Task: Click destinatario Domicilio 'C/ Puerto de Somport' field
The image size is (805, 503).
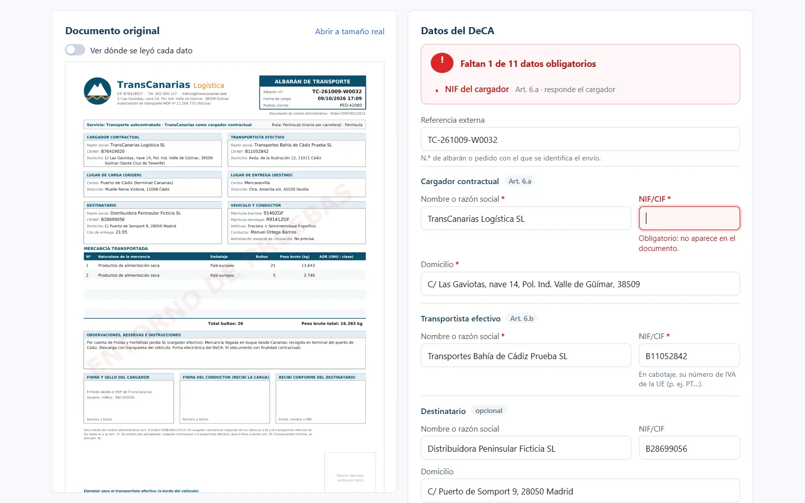Action: tap(580, 490)
